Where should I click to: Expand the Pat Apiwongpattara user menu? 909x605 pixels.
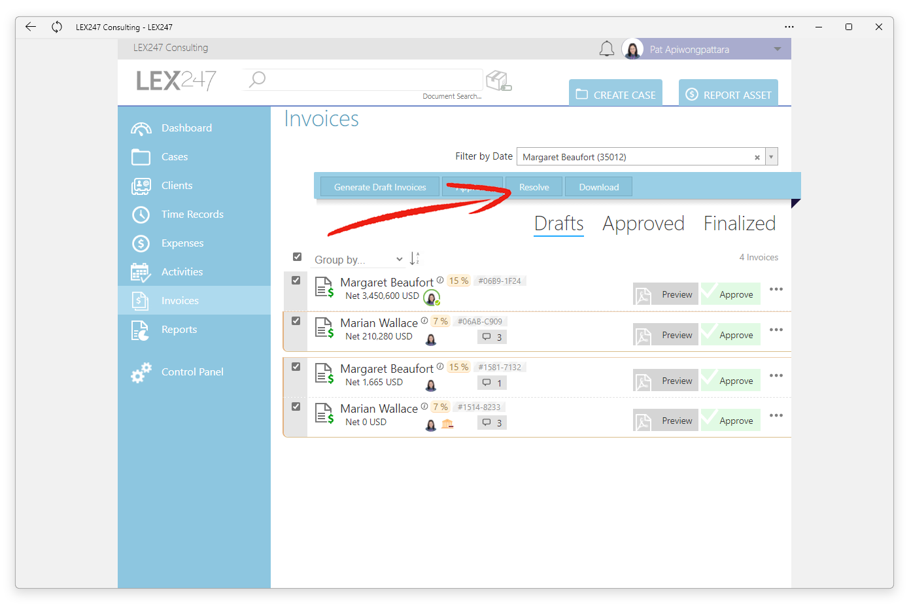(x=777, y=49)
